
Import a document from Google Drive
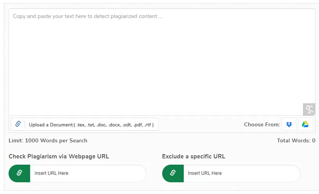[305, 124]
